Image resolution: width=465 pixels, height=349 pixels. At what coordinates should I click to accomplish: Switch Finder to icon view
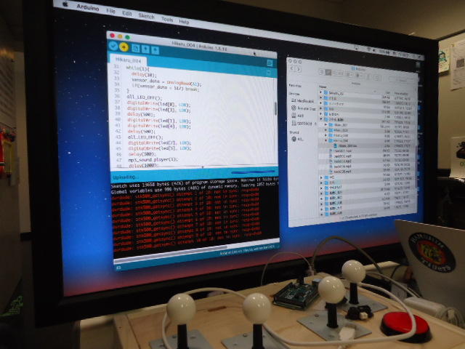[323, 71]
